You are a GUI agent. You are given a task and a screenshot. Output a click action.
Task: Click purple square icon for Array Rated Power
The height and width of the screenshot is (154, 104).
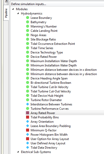(28, 113)
